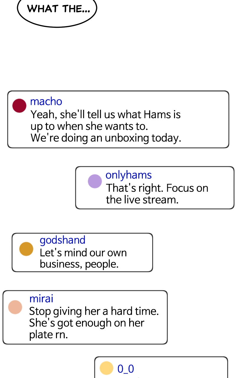Click godshand's orange avatar circle
Screen dimensions: 236x378
[26, 249]
